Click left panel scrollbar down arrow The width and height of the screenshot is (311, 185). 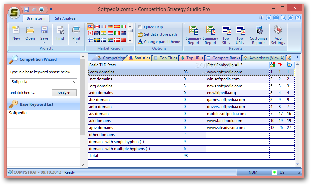pos(83,165)
